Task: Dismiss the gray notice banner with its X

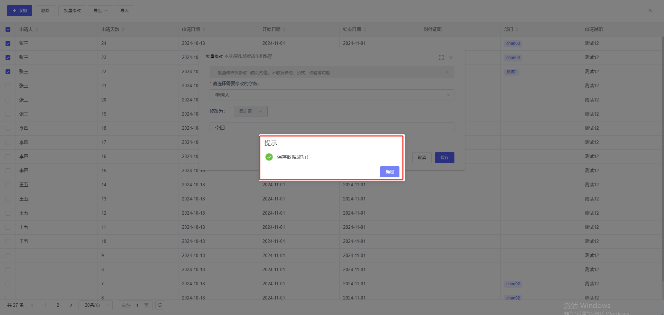Action: point(447,72)
